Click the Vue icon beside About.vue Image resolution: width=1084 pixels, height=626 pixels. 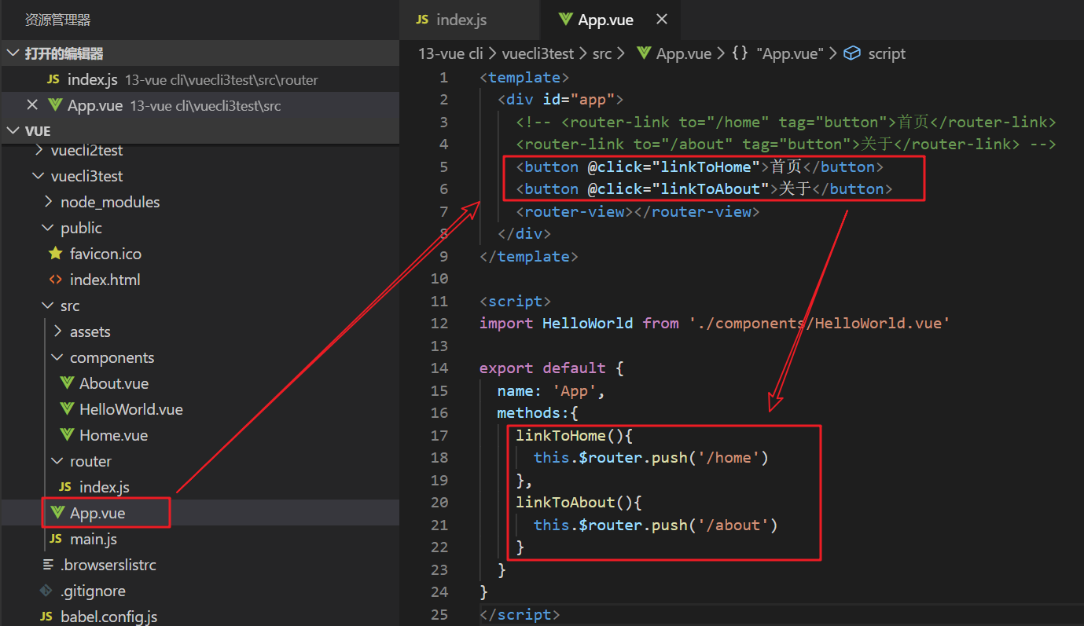(67, 383)
